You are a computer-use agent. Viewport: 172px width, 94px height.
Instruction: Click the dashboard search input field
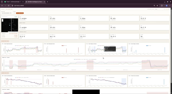(x=159, y=9)
